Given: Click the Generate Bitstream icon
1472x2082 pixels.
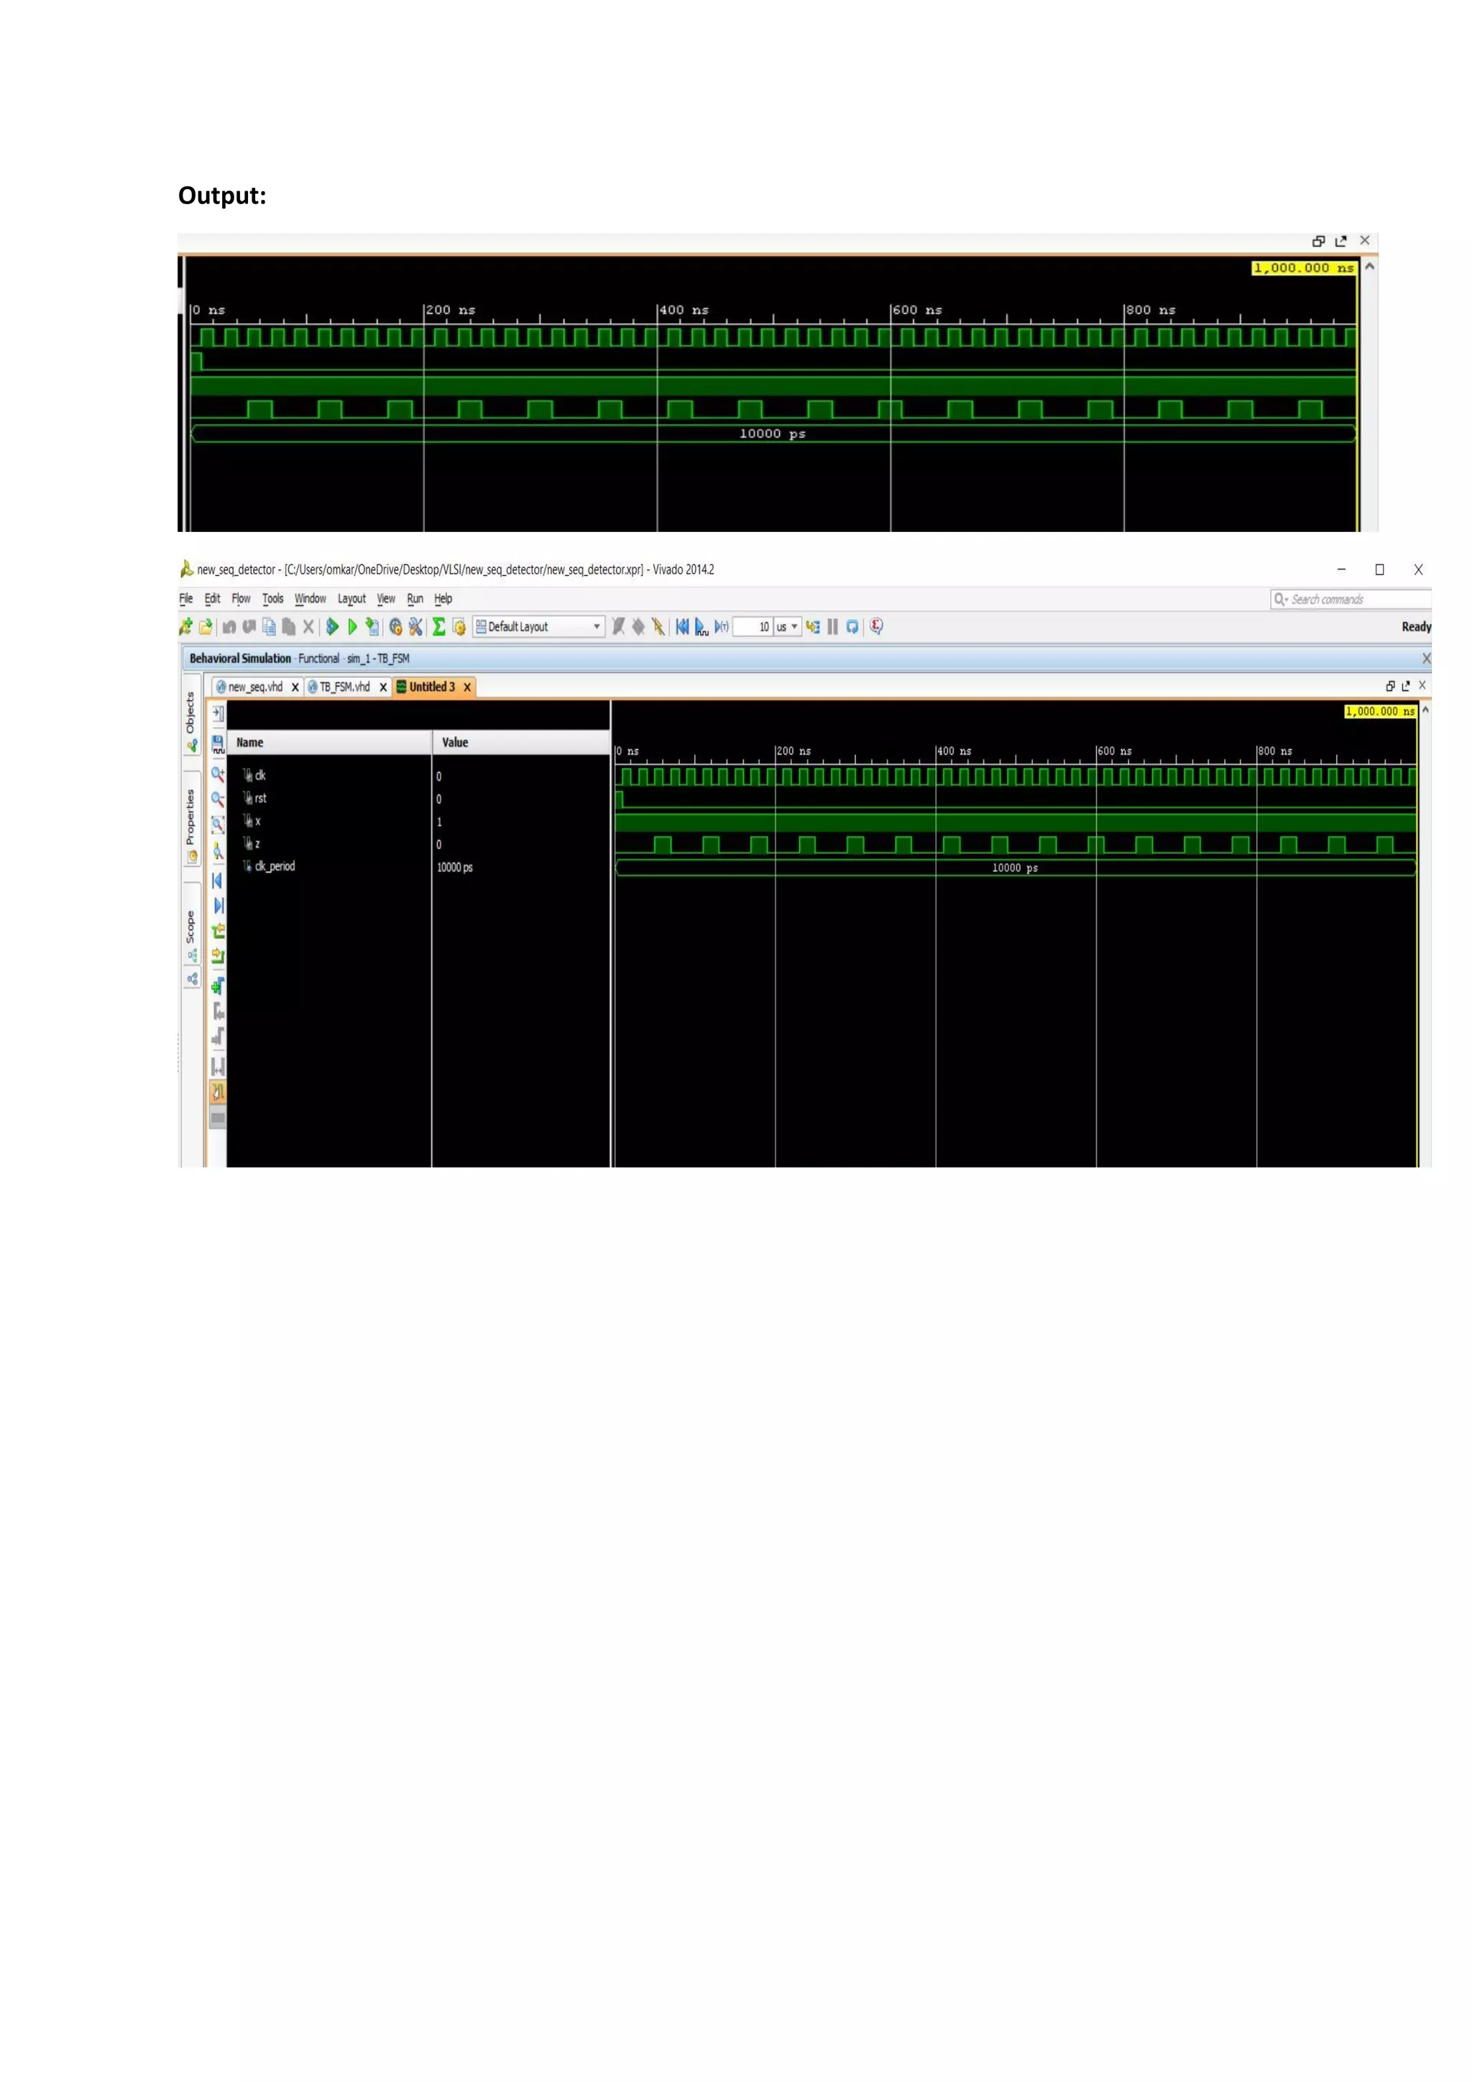Looking at the screenshot, I should click(x=372, y=627).
